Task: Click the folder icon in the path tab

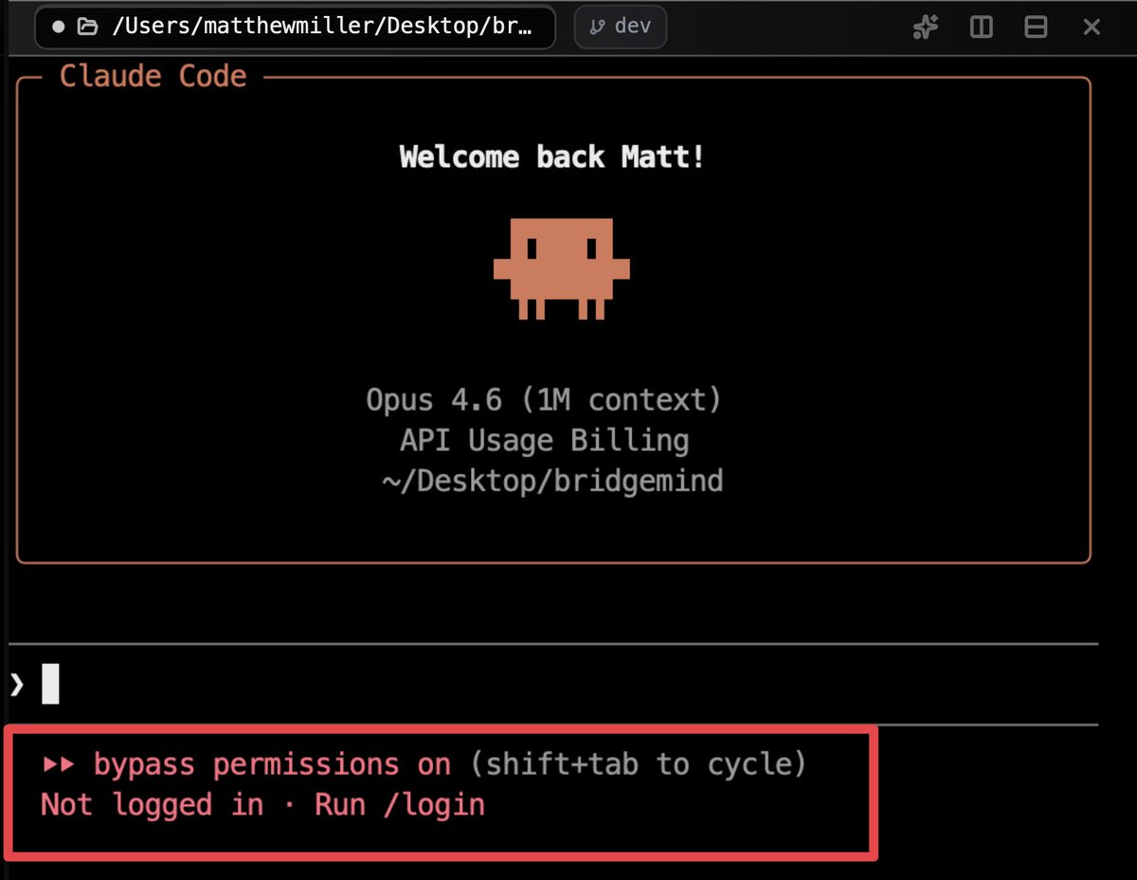Action: coord(88,27)
